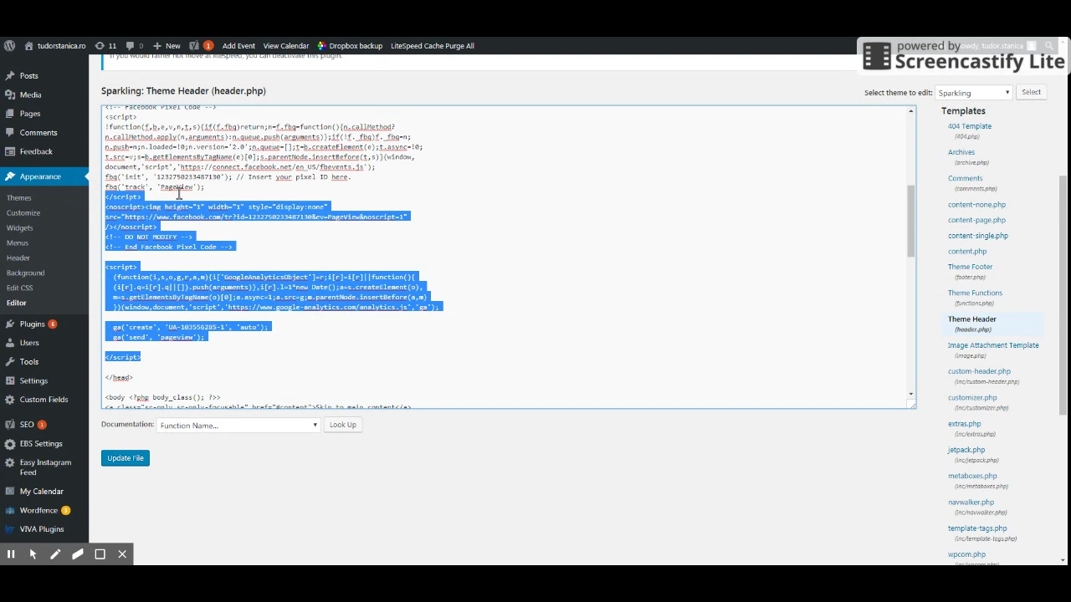Open SEO icon in sidebar
The image size is (1071, 602).
click(10, 425)
